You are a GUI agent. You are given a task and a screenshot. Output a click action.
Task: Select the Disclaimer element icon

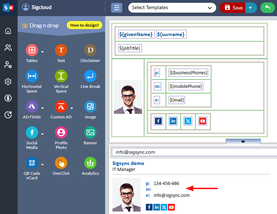pos(90,50)
